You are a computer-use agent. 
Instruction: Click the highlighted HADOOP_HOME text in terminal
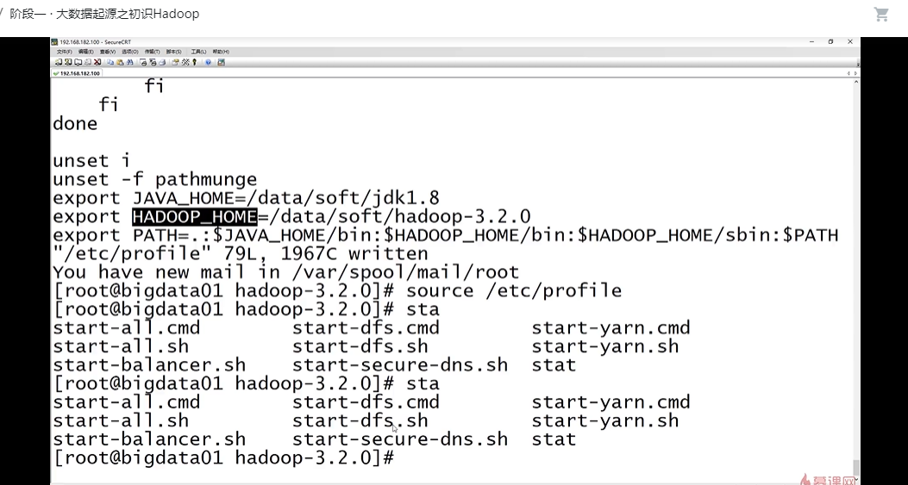click(194, 216)
